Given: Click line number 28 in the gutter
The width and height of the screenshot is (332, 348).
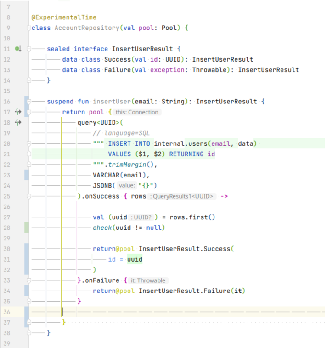Looking at the screenshot, I should pyautogui.click(x=9, y=228).
